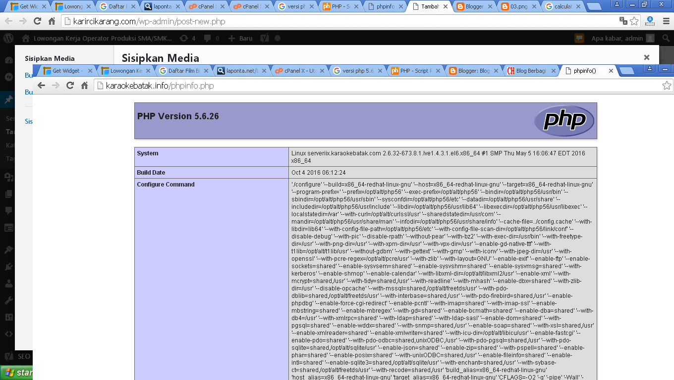Close the Sisipkan Media dialog
The image size is (674, 380).
pos(647,57)
